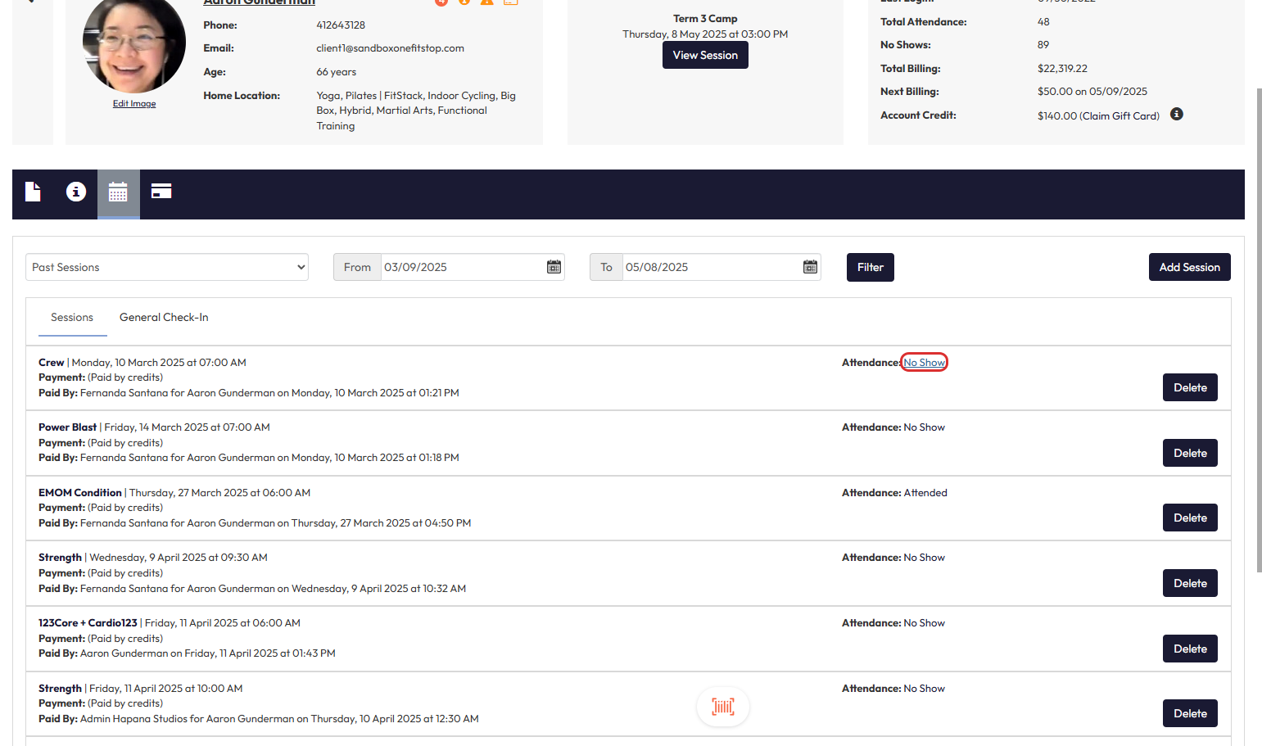The image size is (1262, 746).
Task: Click the Edit Image link
Action: click(x=134, y=104)
